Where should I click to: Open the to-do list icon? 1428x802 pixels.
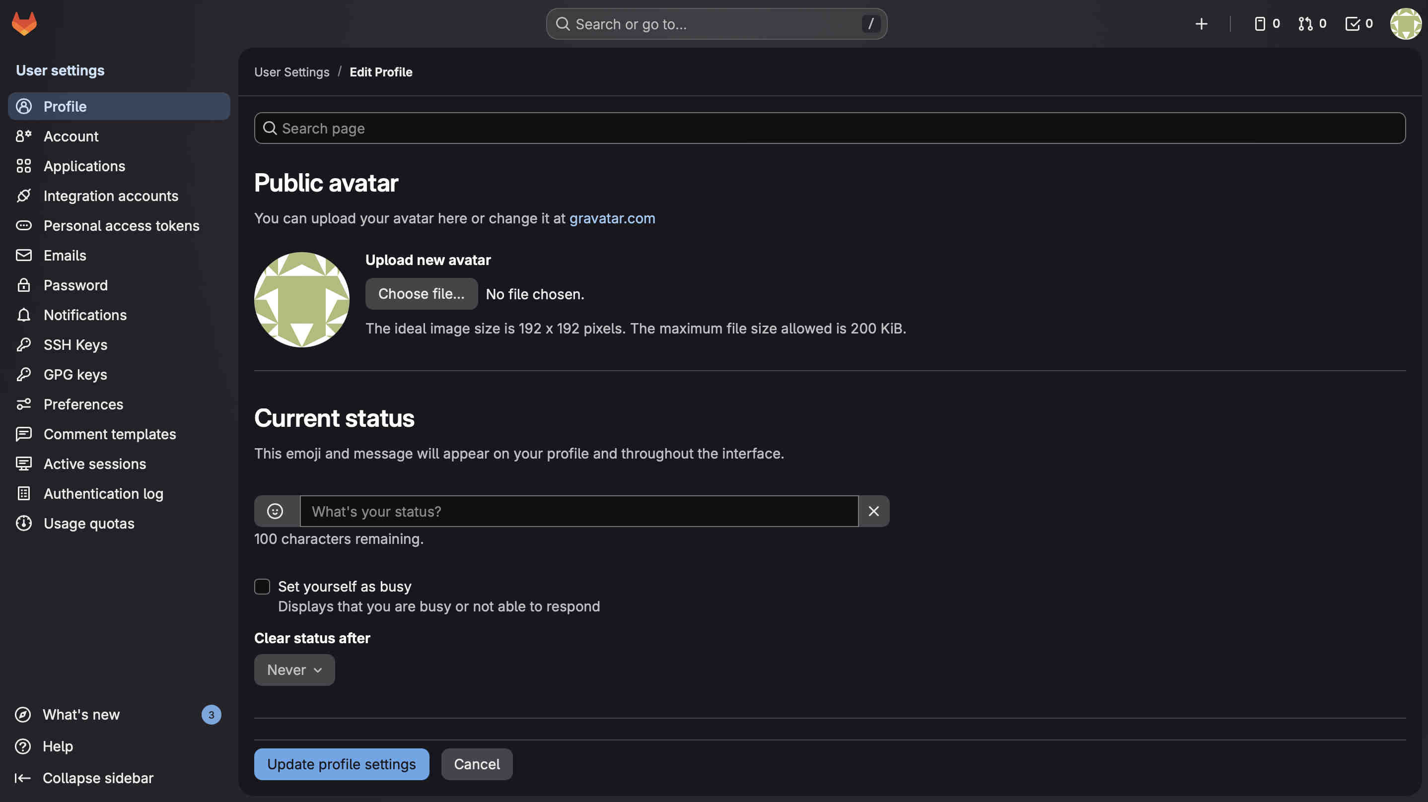pos(1358,24)
